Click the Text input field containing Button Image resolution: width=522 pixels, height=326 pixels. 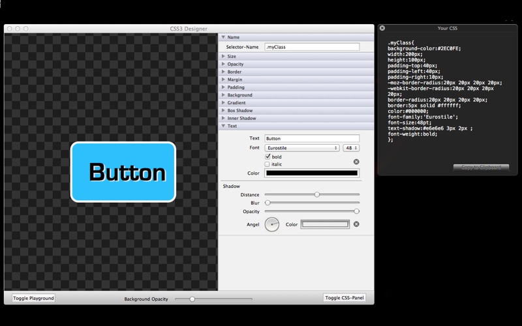coord(312,138)
